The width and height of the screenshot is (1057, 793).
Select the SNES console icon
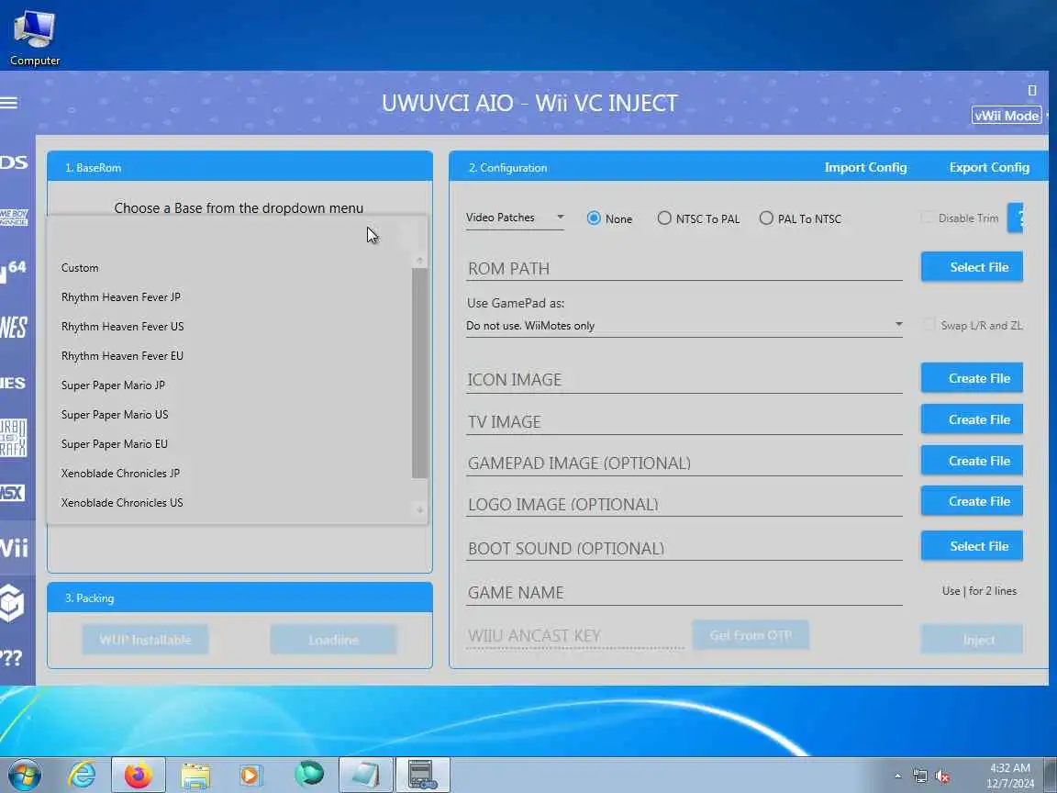(14, 383)
